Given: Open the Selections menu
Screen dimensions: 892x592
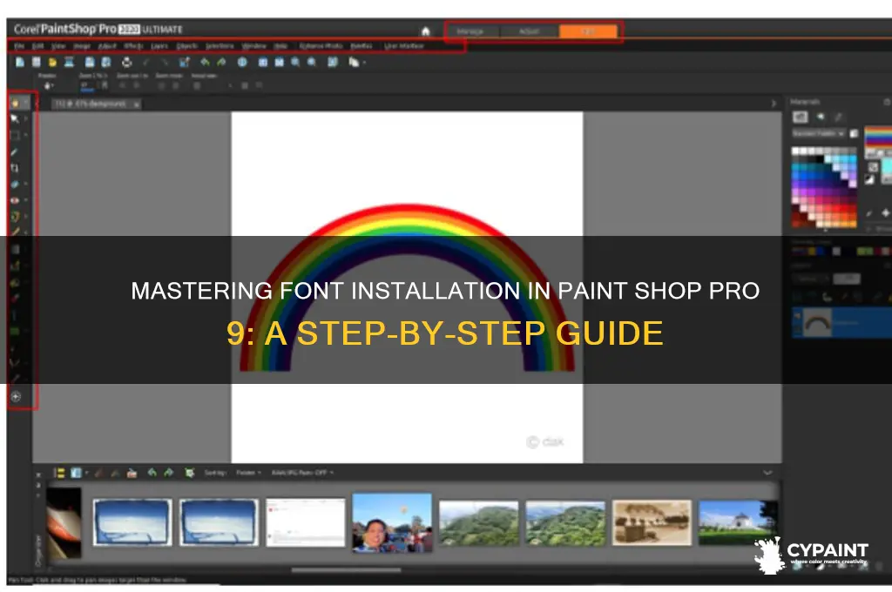Looking at the screenshot, I should tap(220, 45).
